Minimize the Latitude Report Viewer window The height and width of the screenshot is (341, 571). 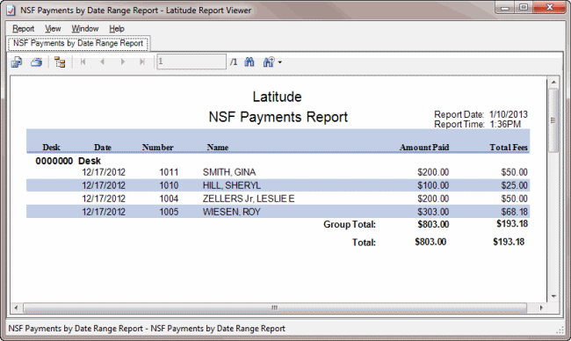pyautogui.click(x=505, y=8)
